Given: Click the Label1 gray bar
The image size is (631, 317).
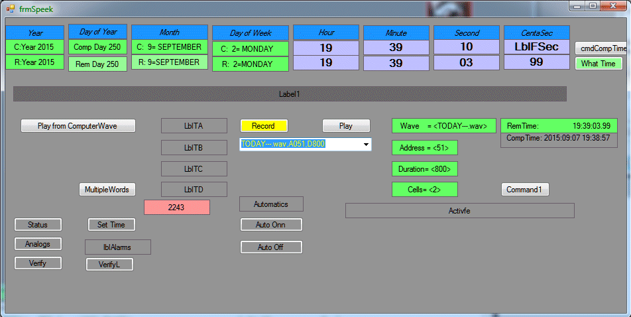Looking at the screenshot, I should (290, 94).
